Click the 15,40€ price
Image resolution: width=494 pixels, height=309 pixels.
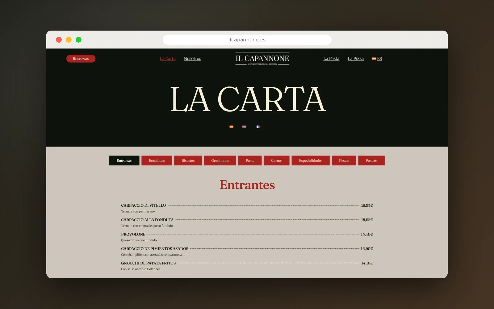point(367,234)
